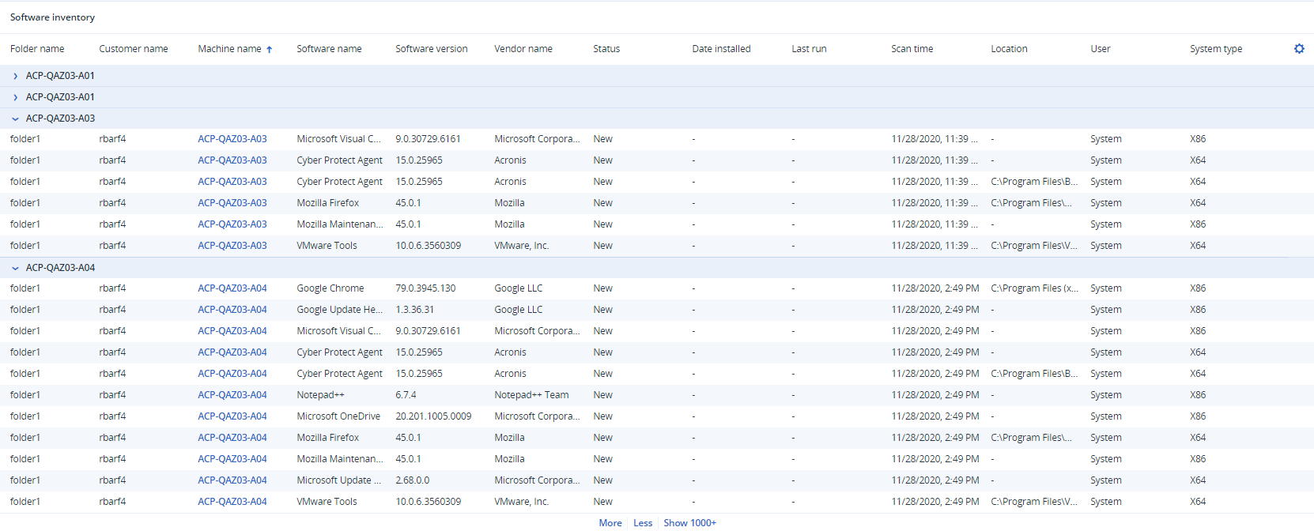Open ACP-QAZ03-A04 link in Microsoft OneDrive row
The height and width of the screenshot is (531, 1314).
click(232, 416)
